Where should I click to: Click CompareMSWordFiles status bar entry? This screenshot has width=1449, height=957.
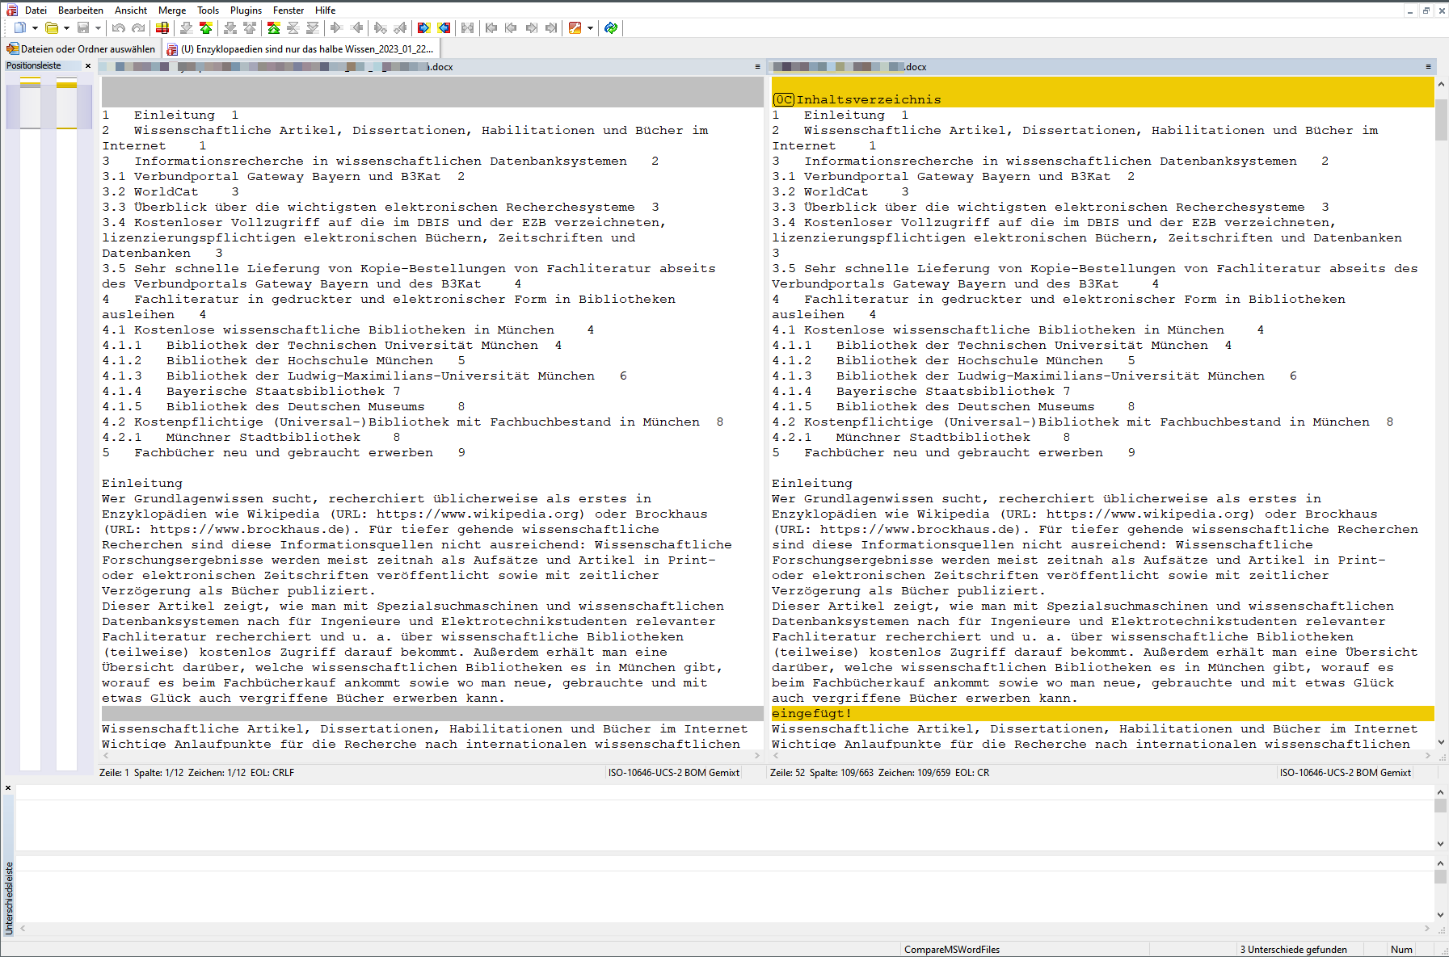coord(952,950)
